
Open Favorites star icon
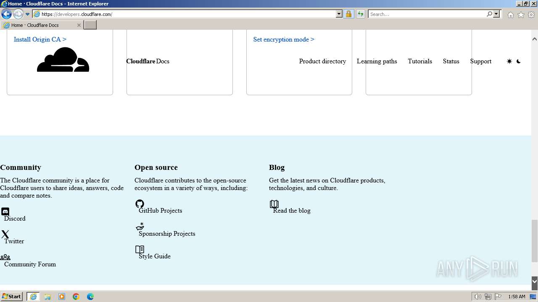521,15
